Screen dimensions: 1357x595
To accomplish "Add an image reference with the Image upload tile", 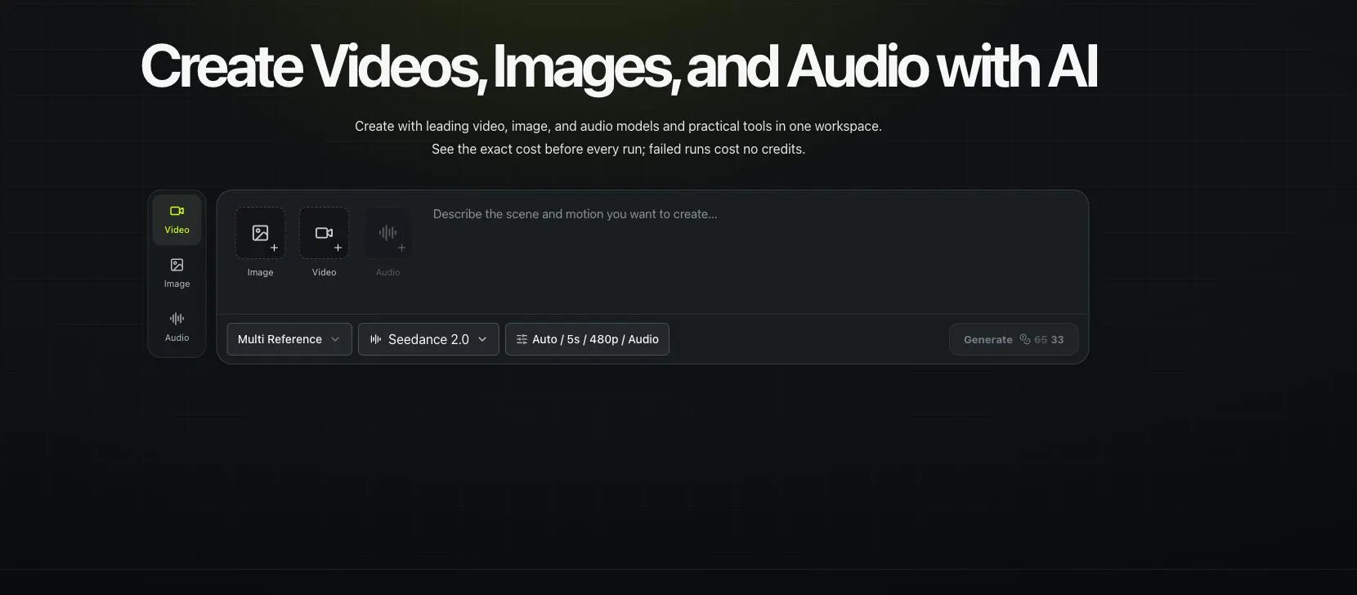I will click(260, 233).
